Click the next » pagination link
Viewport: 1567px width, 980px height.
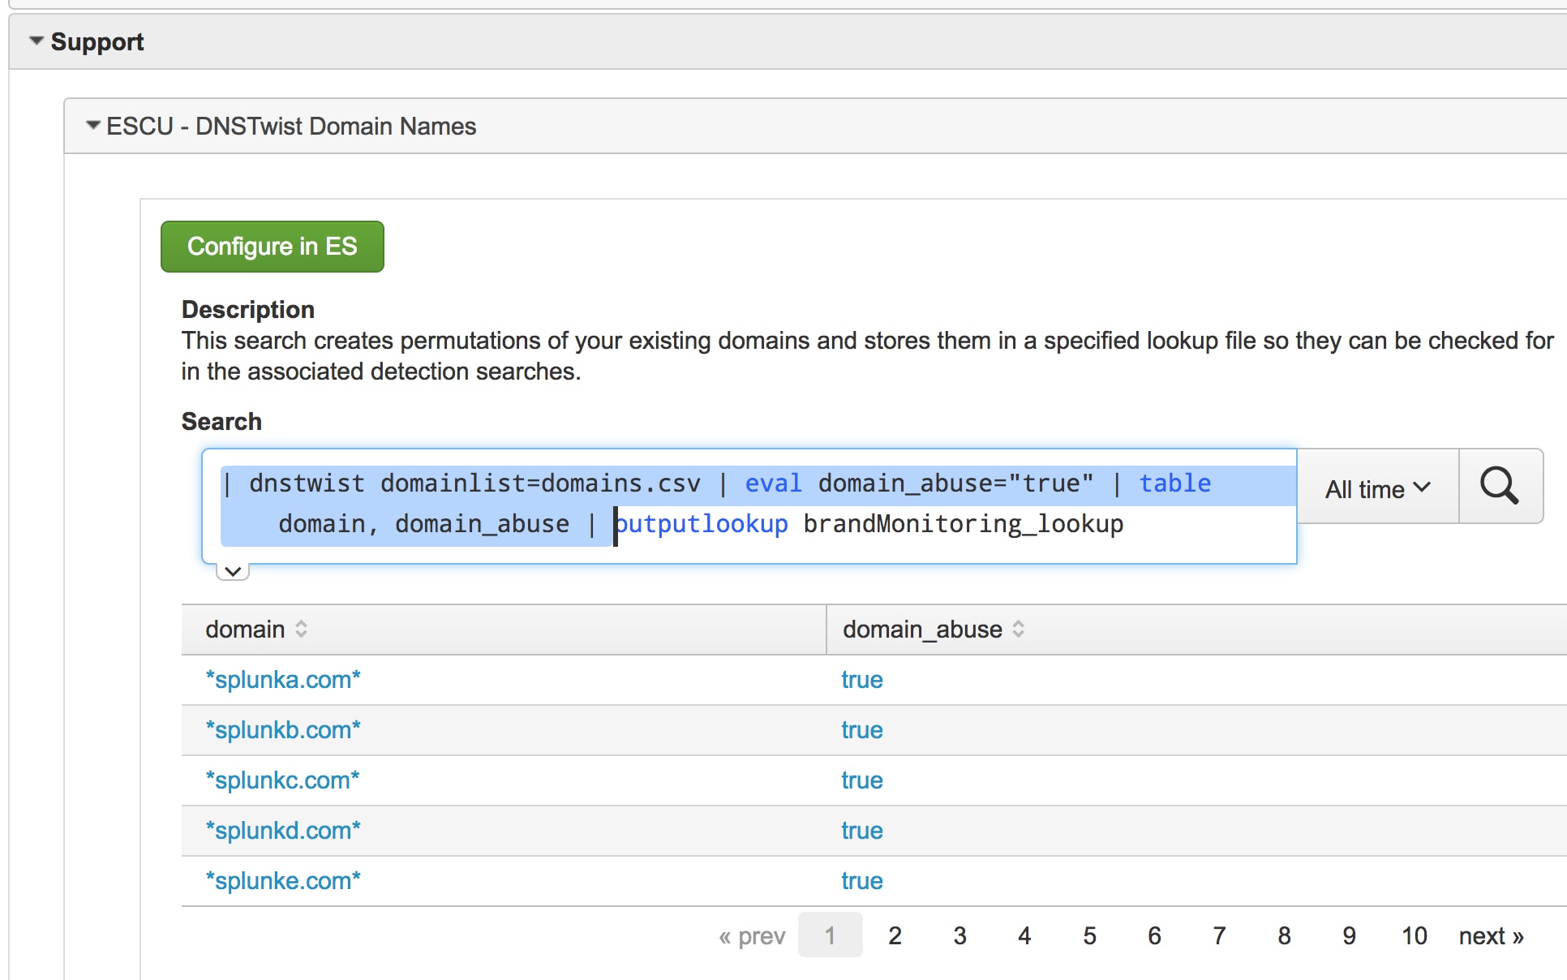click(x=1492, y=935)
